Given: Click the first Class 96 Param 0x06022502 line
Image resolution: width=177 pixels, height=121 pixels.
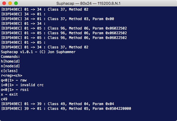Looking at the screenshot, I should [x=64, y=28].
